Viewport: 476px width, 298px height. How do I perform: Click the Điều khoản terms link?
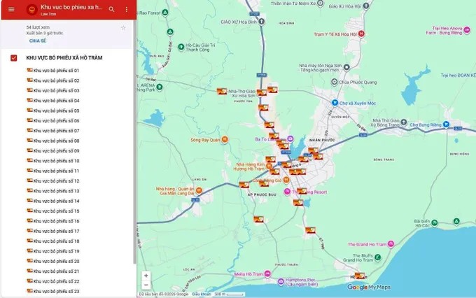(201, 295)
